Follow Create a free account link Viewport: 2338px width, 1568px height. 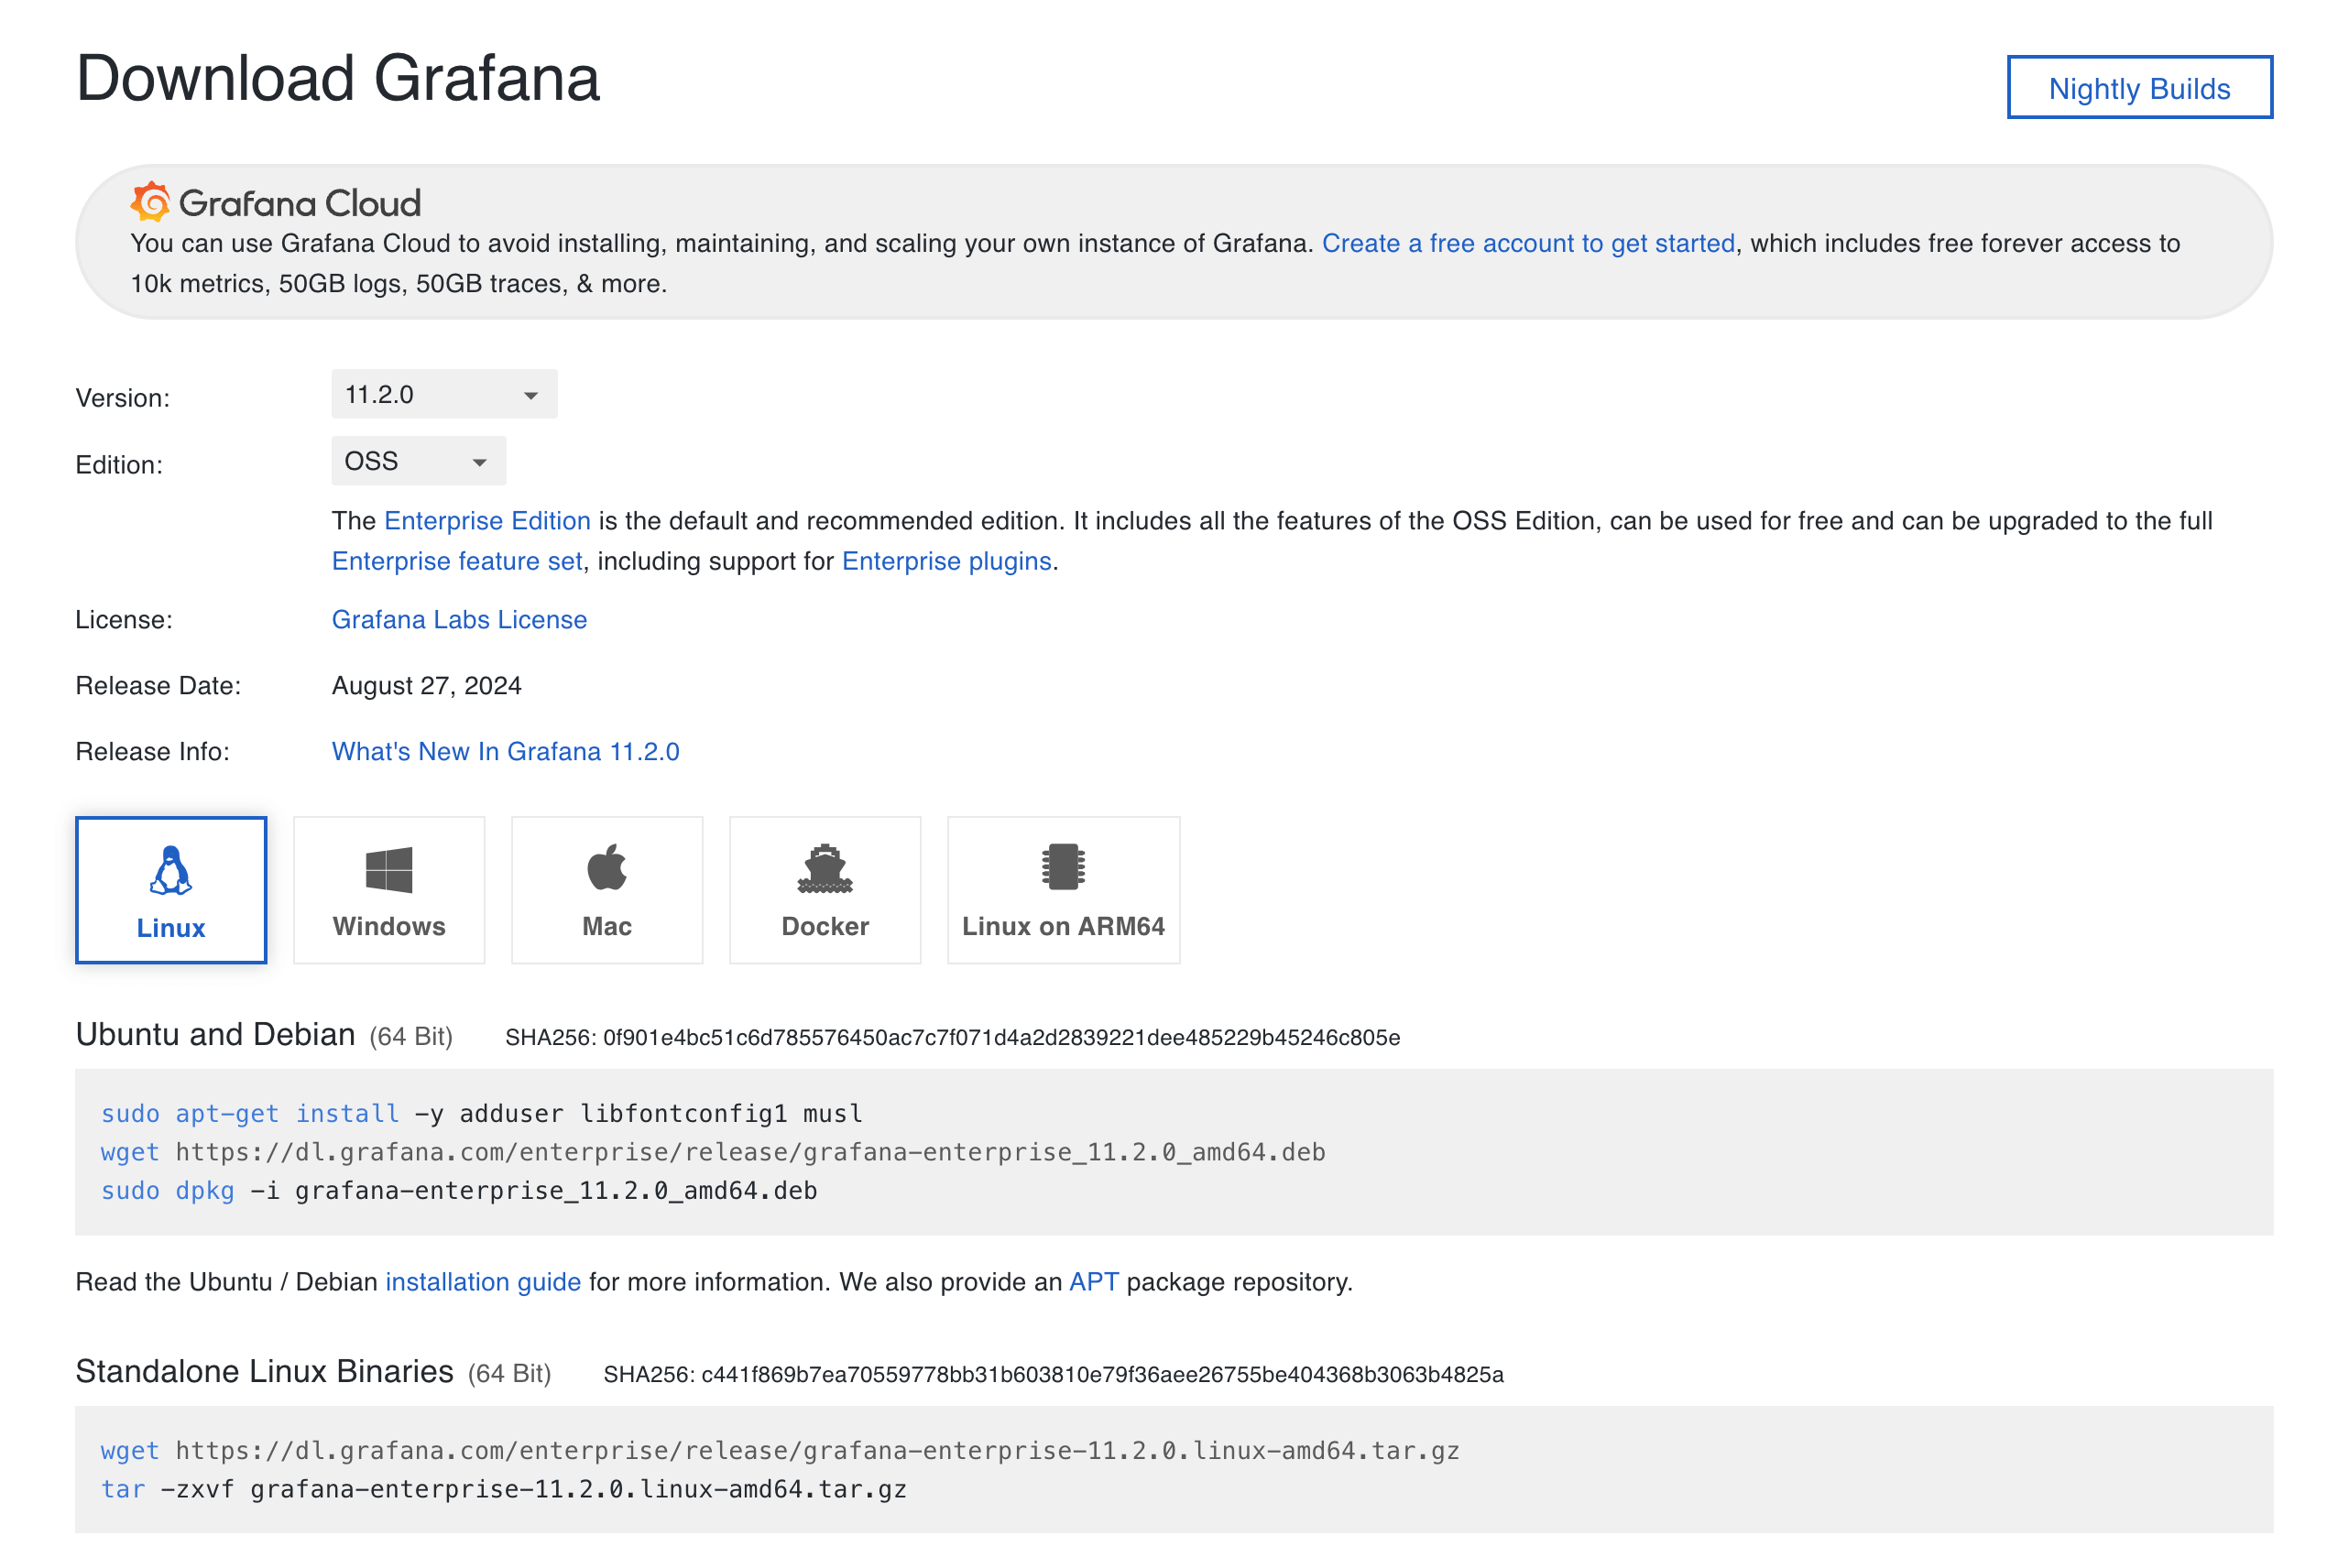1528,243
